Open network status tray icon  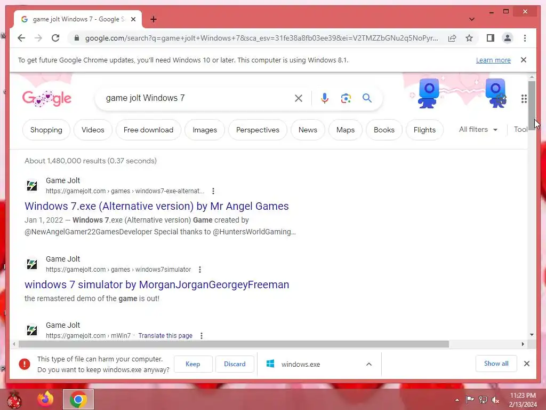pyautogui.click(x=483, y=399)
